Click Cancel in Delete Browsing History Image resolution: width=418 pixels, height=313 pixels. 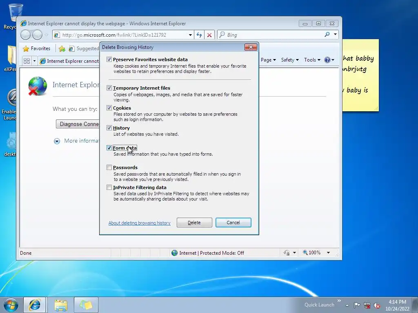point(233,223)
